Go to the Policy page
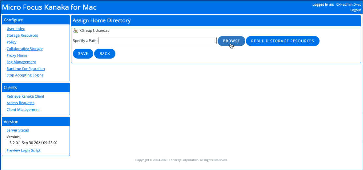The height and width of the screenshot is (170, 363). [x=11, y=42]
